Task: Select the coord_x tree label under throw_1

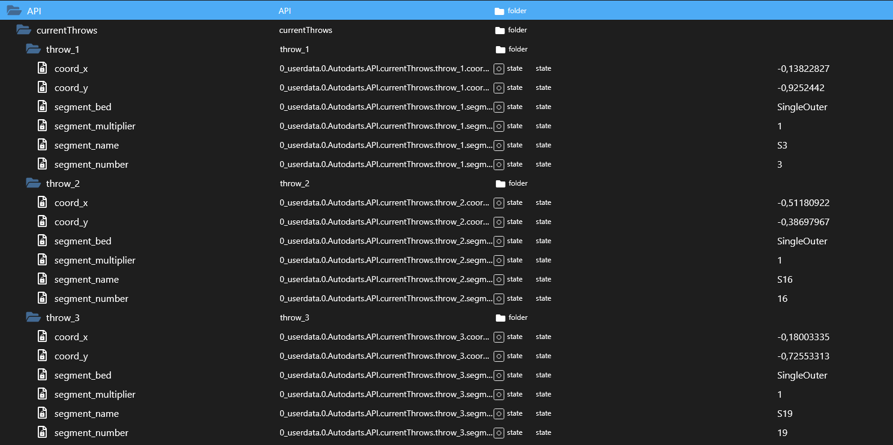Action: pyautogui.click(x=71, y=68)
